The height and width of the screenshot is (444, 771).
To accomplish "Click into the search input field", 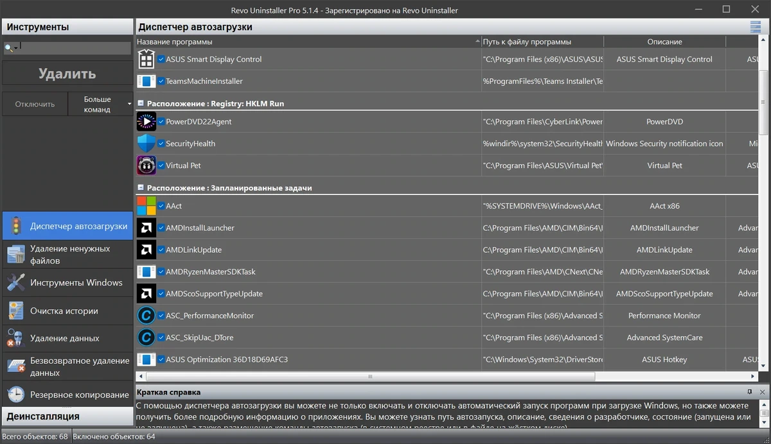I will [75, 48].
